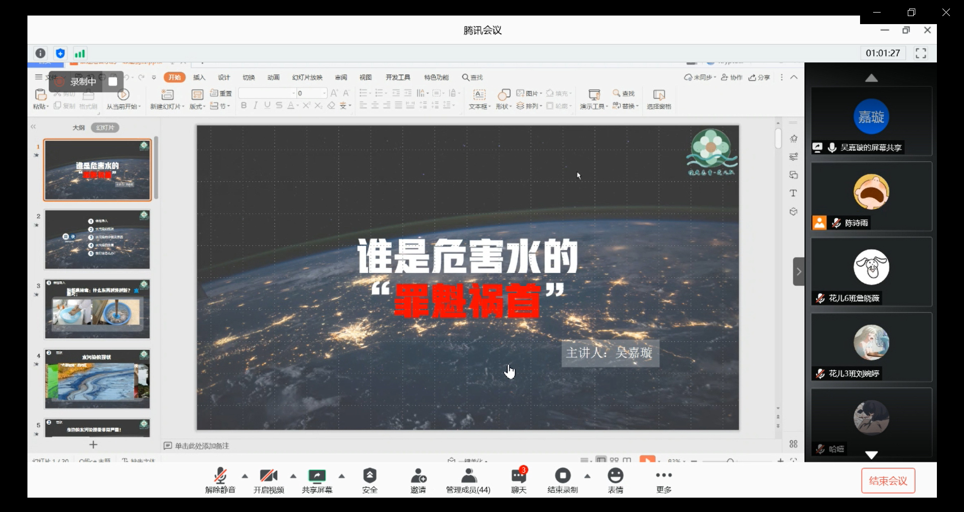Toggle Strikethrough formatting
The image size is (964, 512).
(279, 105)
